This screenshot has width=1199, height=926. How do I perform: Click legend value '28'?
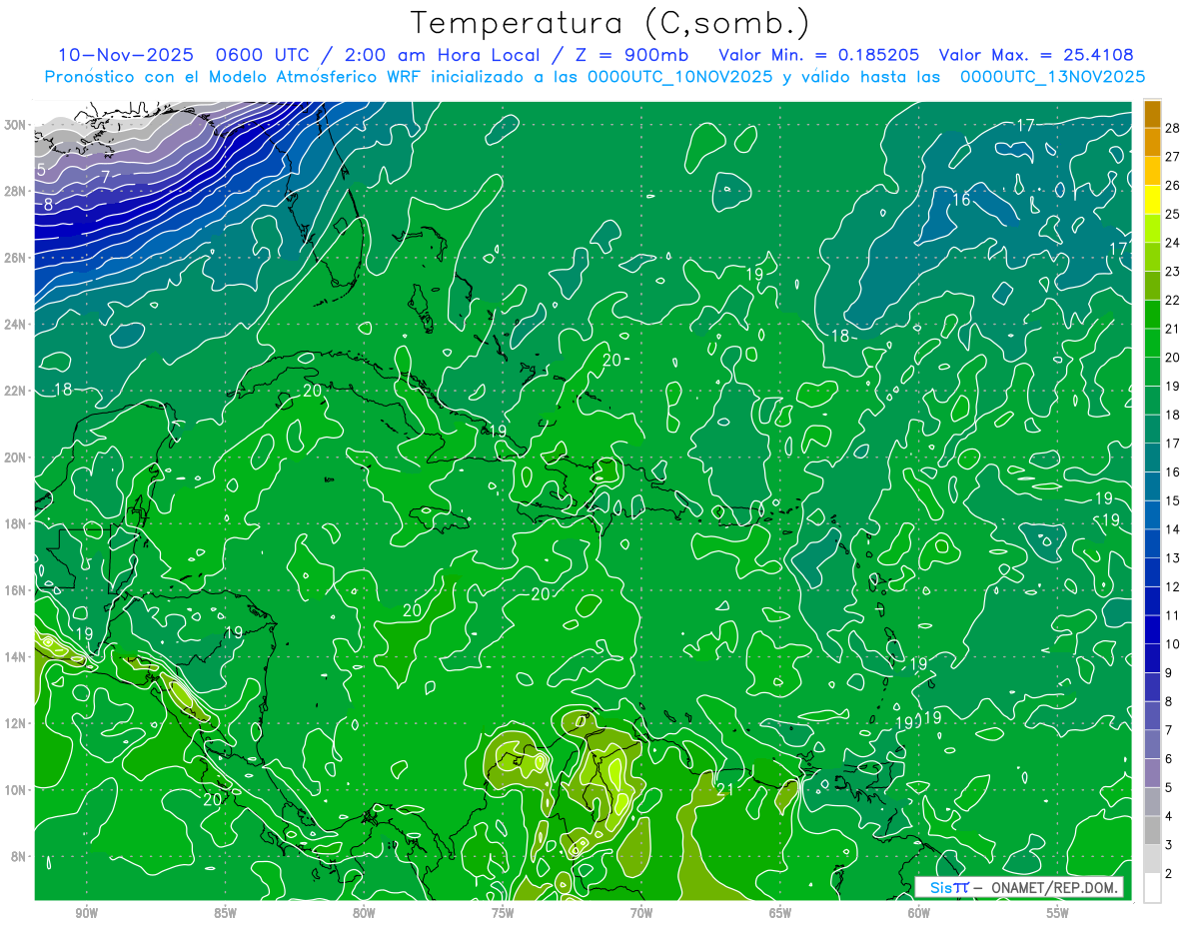pyautogui.click(x=1173, y=128)
